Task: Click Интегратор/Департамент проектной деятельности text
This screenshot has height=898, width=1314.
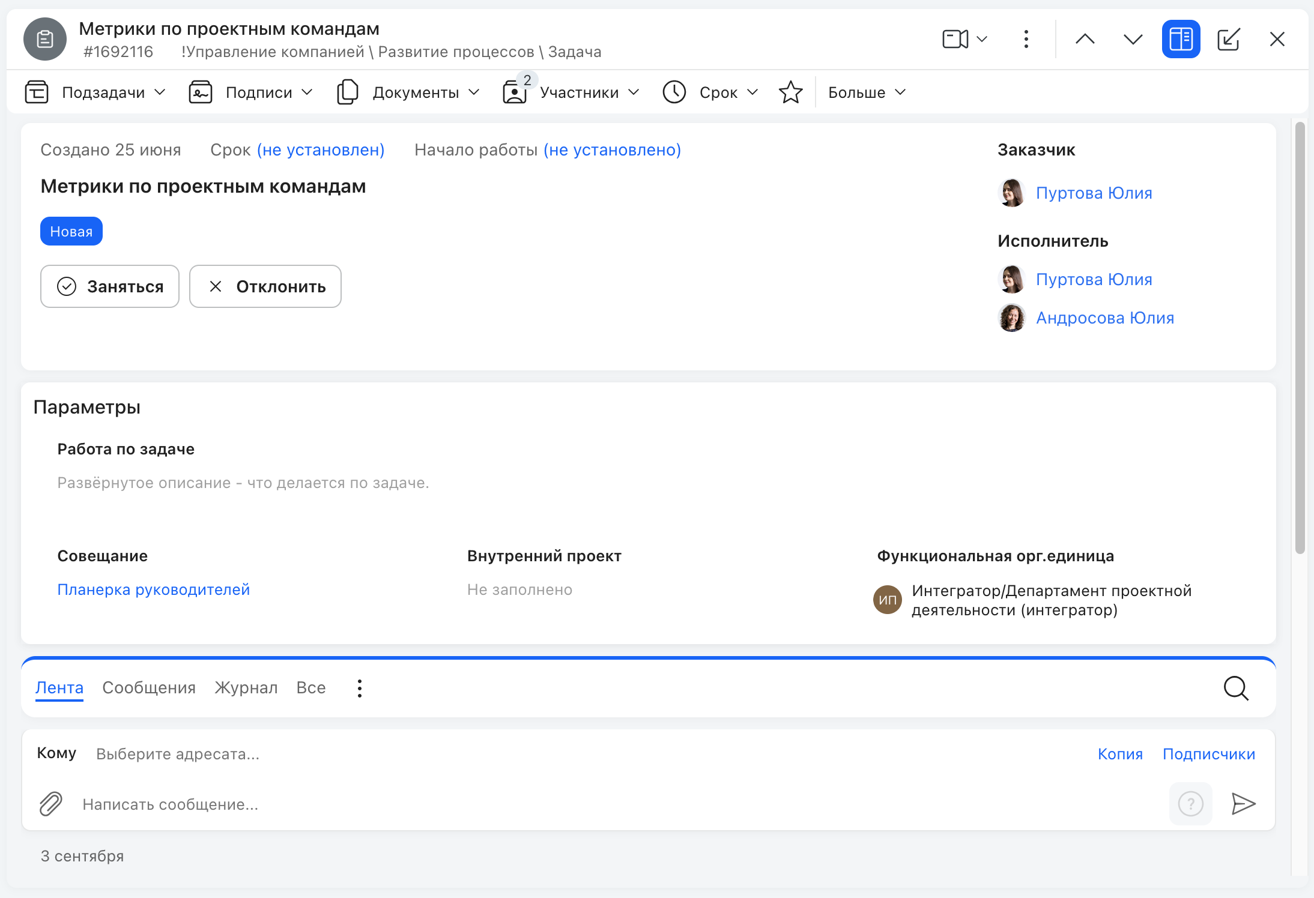Action: point(1052,600)
